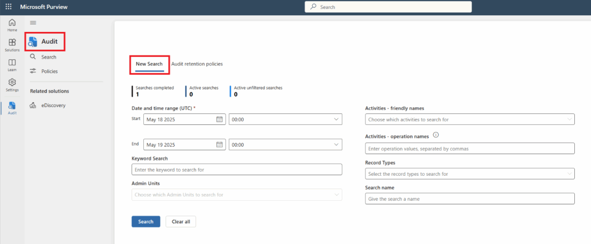Image resolution: width=591 pixels, height=244 pixels.
Task: Open Settings gear in the left rail
Action: pos(12,85)
